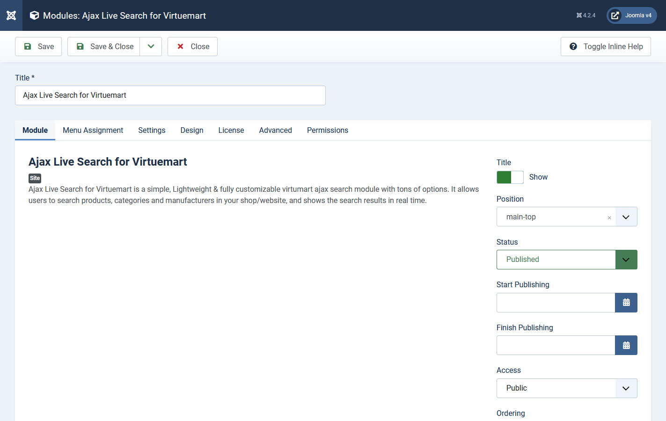The height and width of the screenshot is (421, 666).
Task: Open the License tab
Action: point(231,130)
